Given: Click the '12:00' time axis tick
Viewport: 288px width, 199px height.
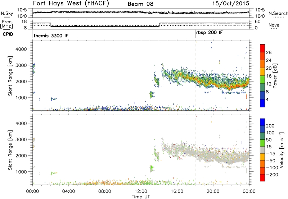Looking at the screenshot, I should pos(141,191).
